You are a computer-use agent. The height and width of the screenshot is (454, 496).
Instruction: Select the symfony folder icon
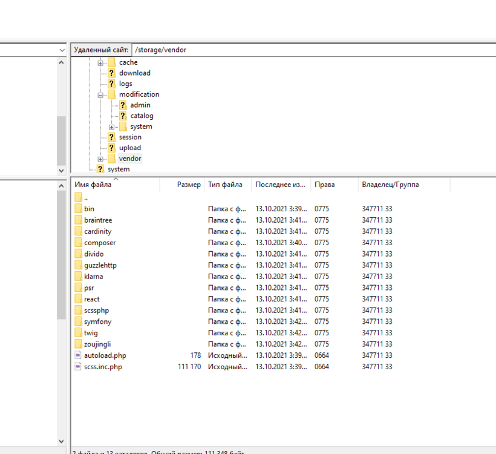tap(79, 321)
